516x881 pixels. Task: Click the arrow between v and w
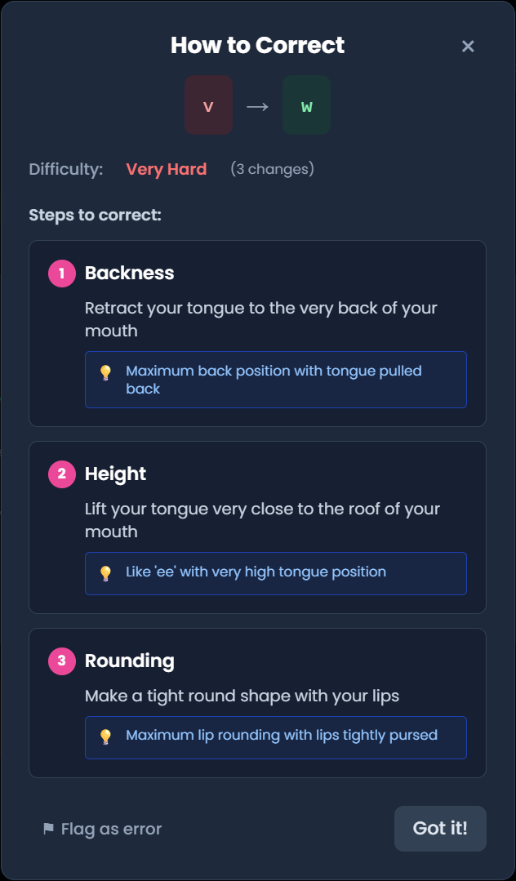coord(257,106)
